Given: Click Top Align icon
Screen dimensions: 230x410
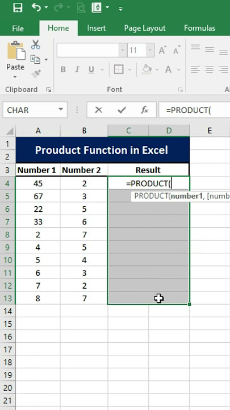Looking at the screenshot, I should click(x=195, y=48).
